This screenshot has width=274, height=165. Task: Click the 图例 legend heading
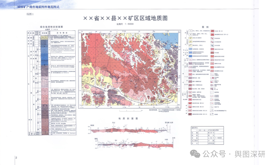205,27
